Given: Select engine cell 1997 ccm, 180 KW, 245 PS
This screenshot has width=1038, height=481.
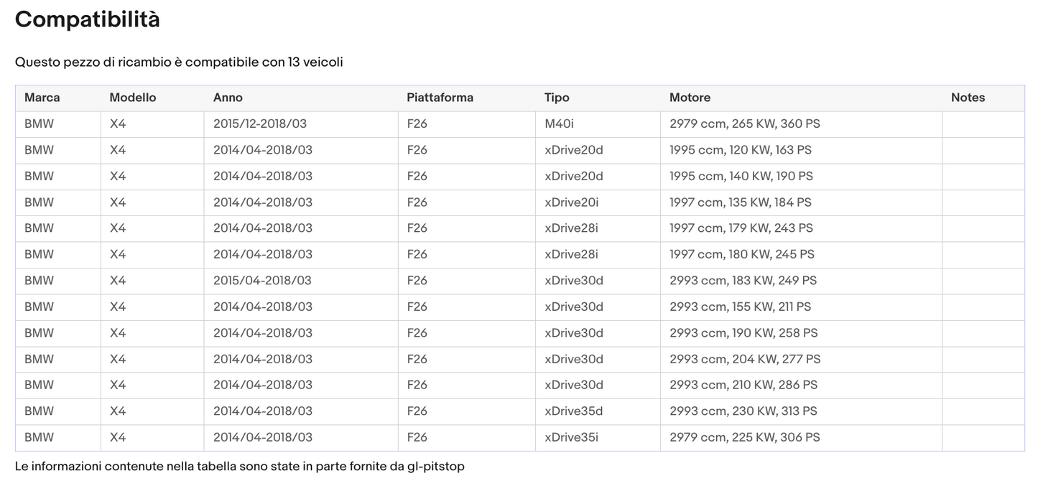Looking at the screenshot, I should click(x=741, y=254).
